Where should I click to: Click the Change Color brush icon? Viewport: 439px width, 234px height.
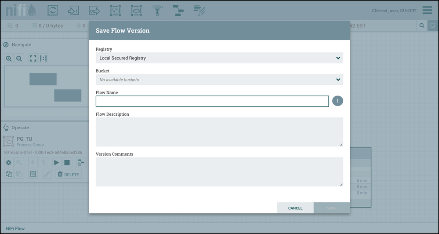[x=47, y=174]
